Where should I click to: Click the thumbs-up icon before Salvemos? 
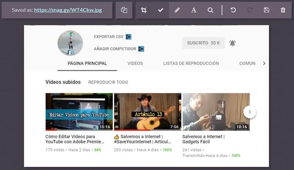click(117, 137)
